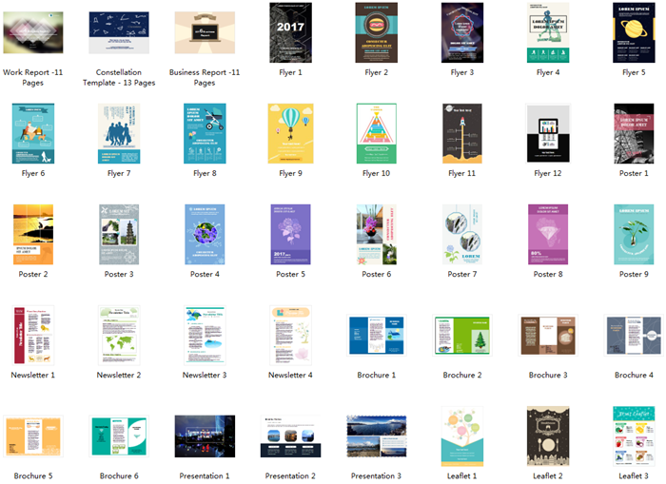
Task: Click the "Brochure 5" caption
Action: 33,476
